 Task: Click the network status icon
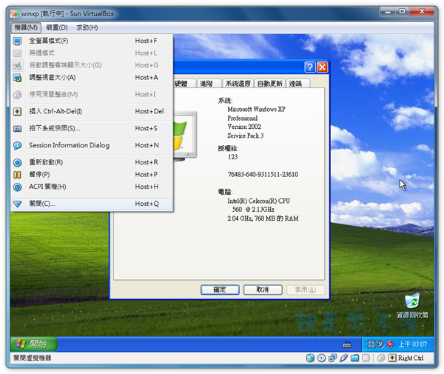click(332, 358)
